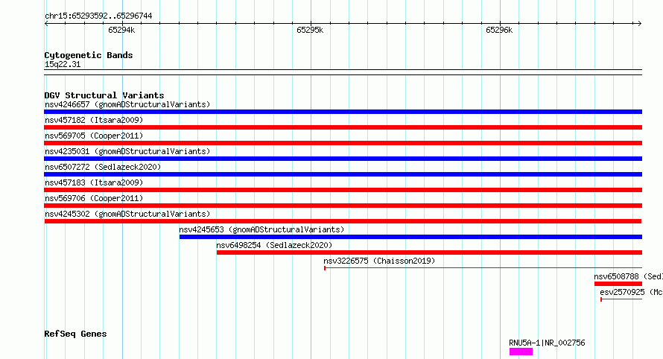Click the Cytogenetic Bands track title
This screenshot has width=663, height=359.
tap(89, 55)
